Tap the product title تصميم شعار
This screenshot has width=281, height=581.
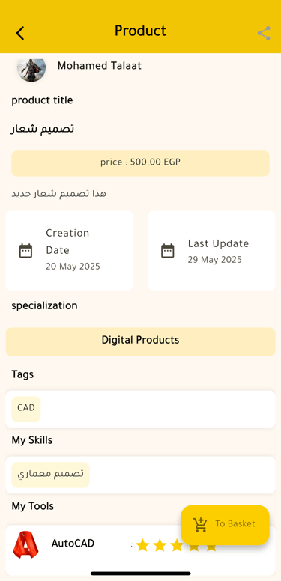43,129
